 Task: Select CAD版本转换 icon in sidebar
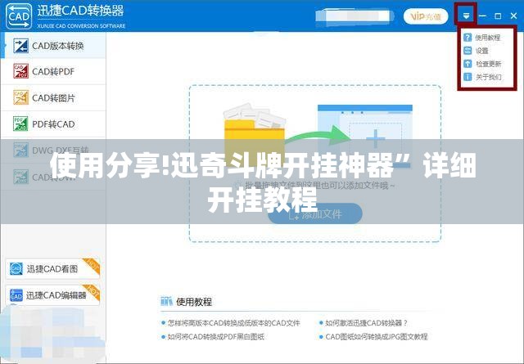click(20, 46)
